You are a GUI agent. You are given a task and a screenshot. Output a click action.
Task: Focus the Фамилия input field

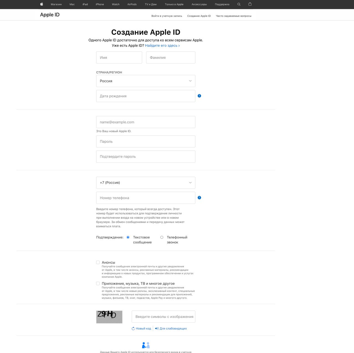coord(171,57)
